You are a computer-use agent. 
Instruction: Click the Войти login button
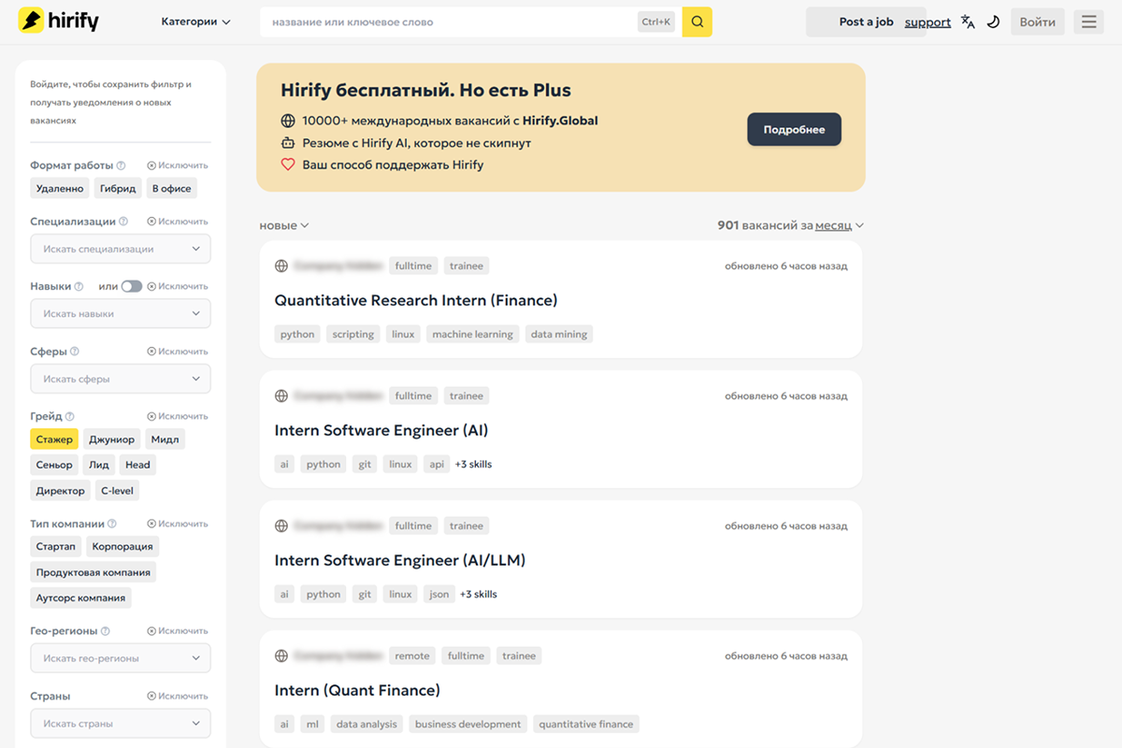[x=1037, y=22]
